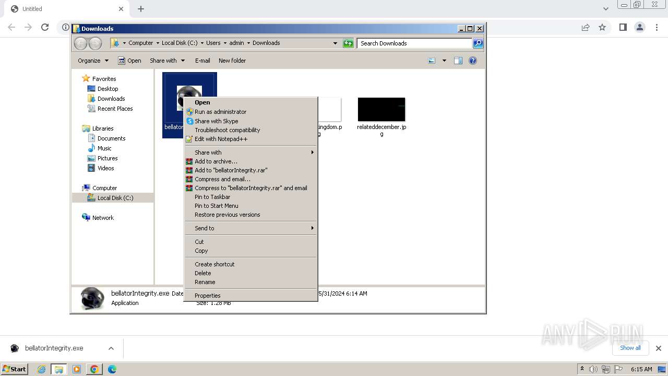This screenshot has width=668, height=376.
Task: Open Explorer Help icon
Action: 473,61
